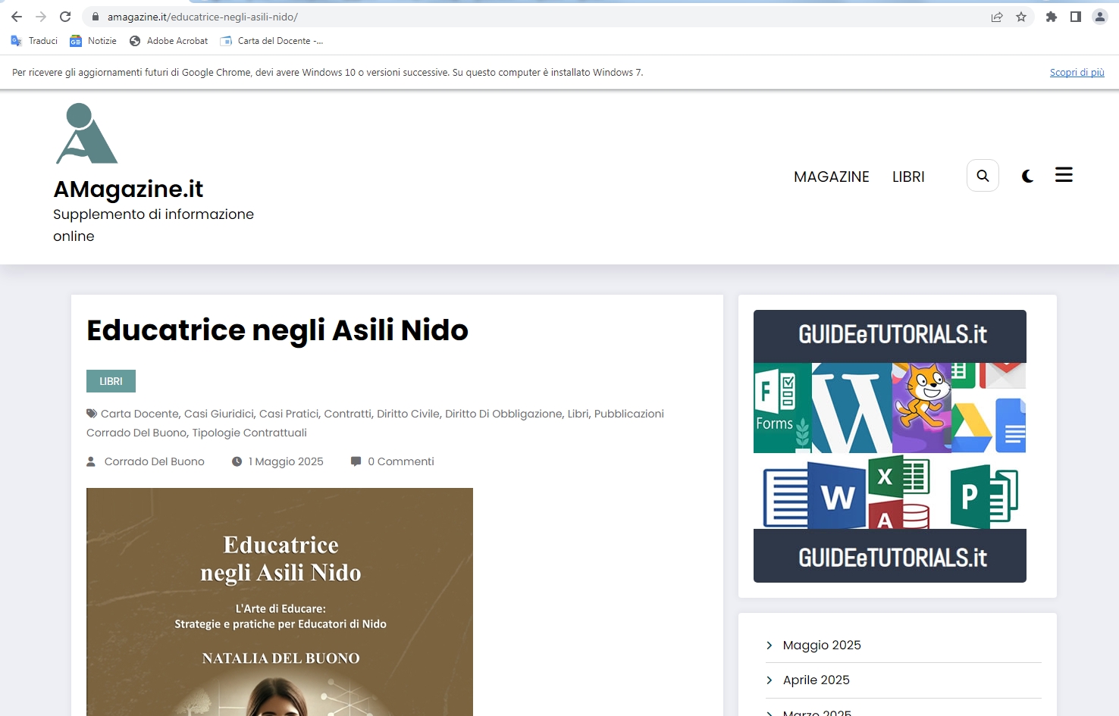Click the share page icon in address bar

tap(997, 17)
